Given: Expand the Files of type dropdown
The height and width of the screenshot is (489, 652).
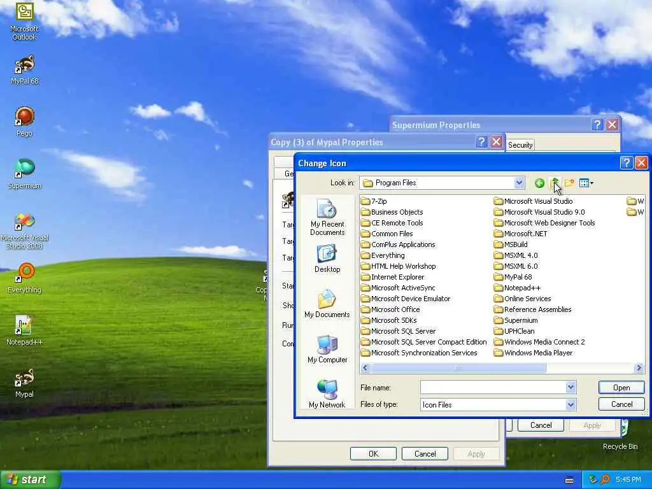Looking at the screenshot, I should point(570,404).
